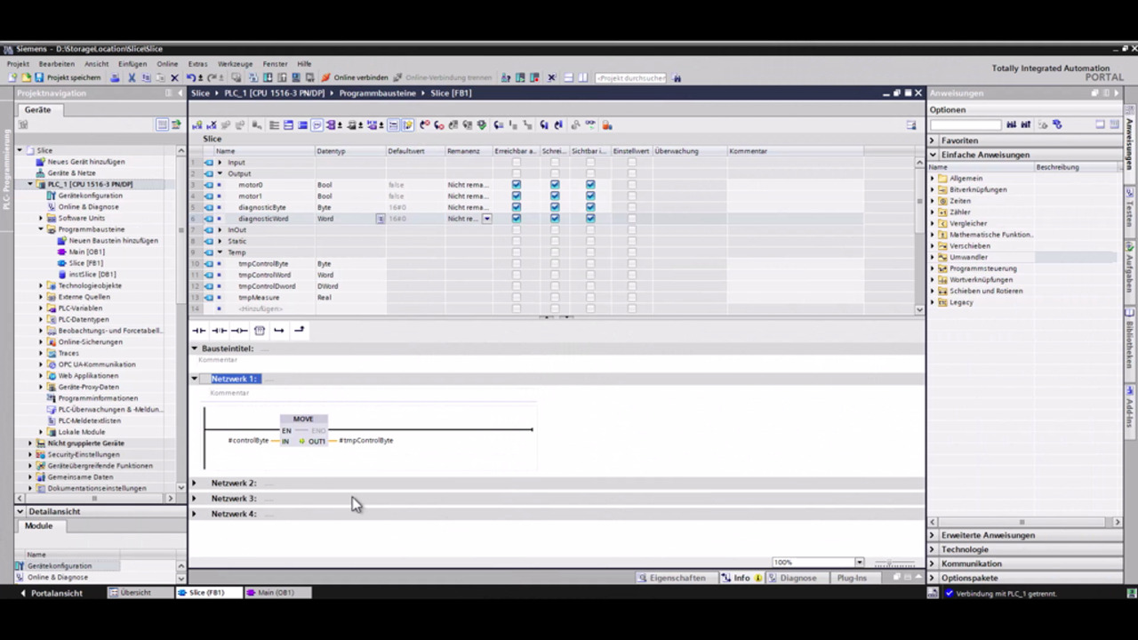Expand the Umwandler instruction folder

(x=933, y=258)
